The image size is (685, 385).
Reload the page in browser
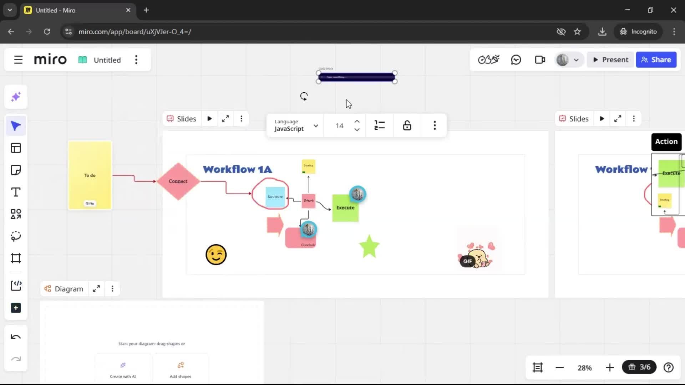coord(47,32)
